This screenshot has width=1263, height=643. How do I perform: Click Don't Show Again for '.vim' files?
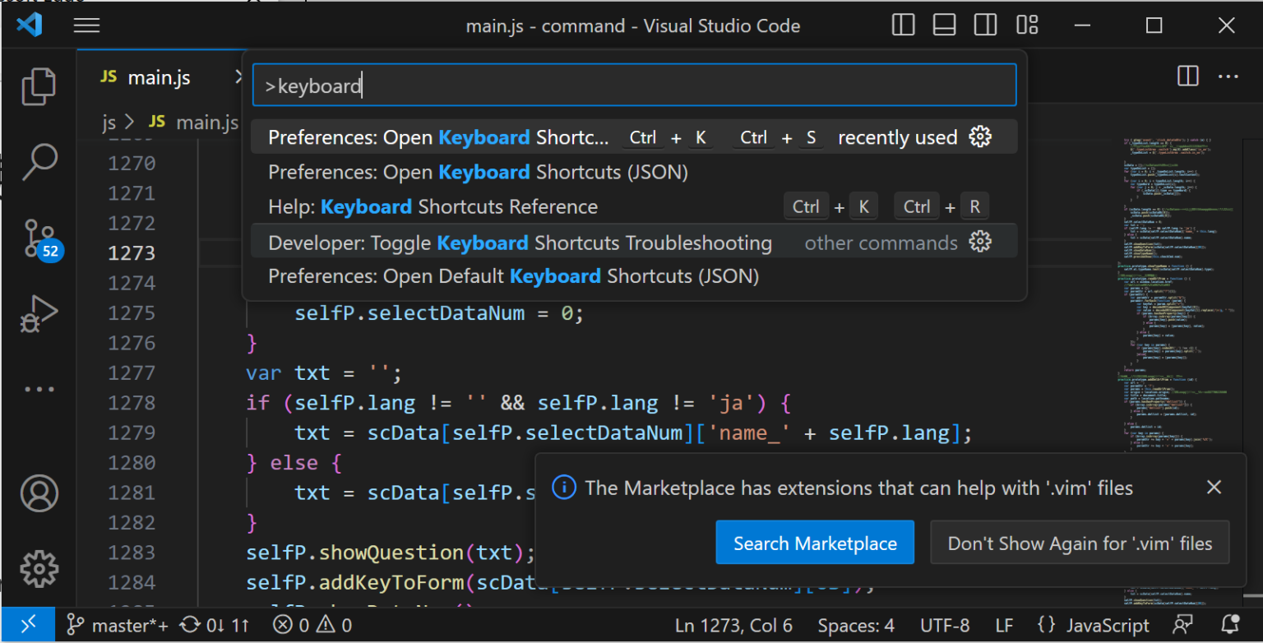tap(1080, 543)
